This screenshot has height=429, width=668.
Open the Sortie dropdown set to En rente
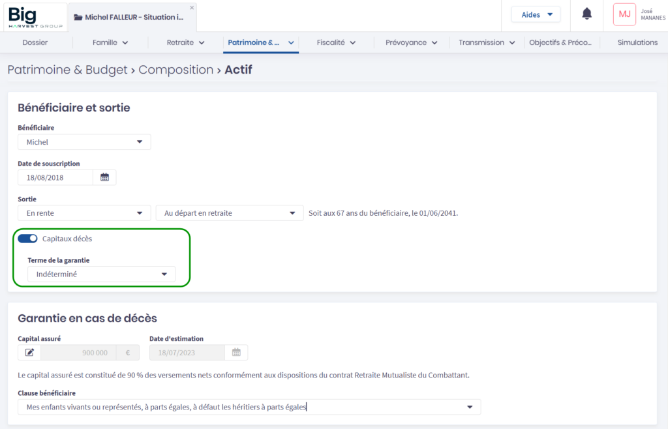(x=84, y=213)
